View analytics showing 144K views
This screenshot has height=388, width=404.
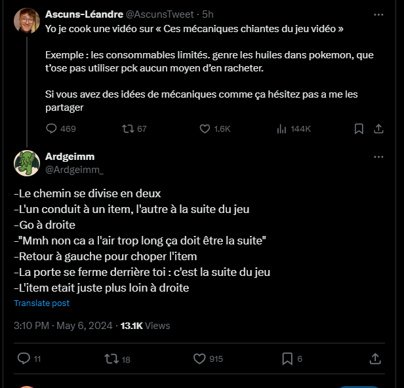click(x=283, y=129)
